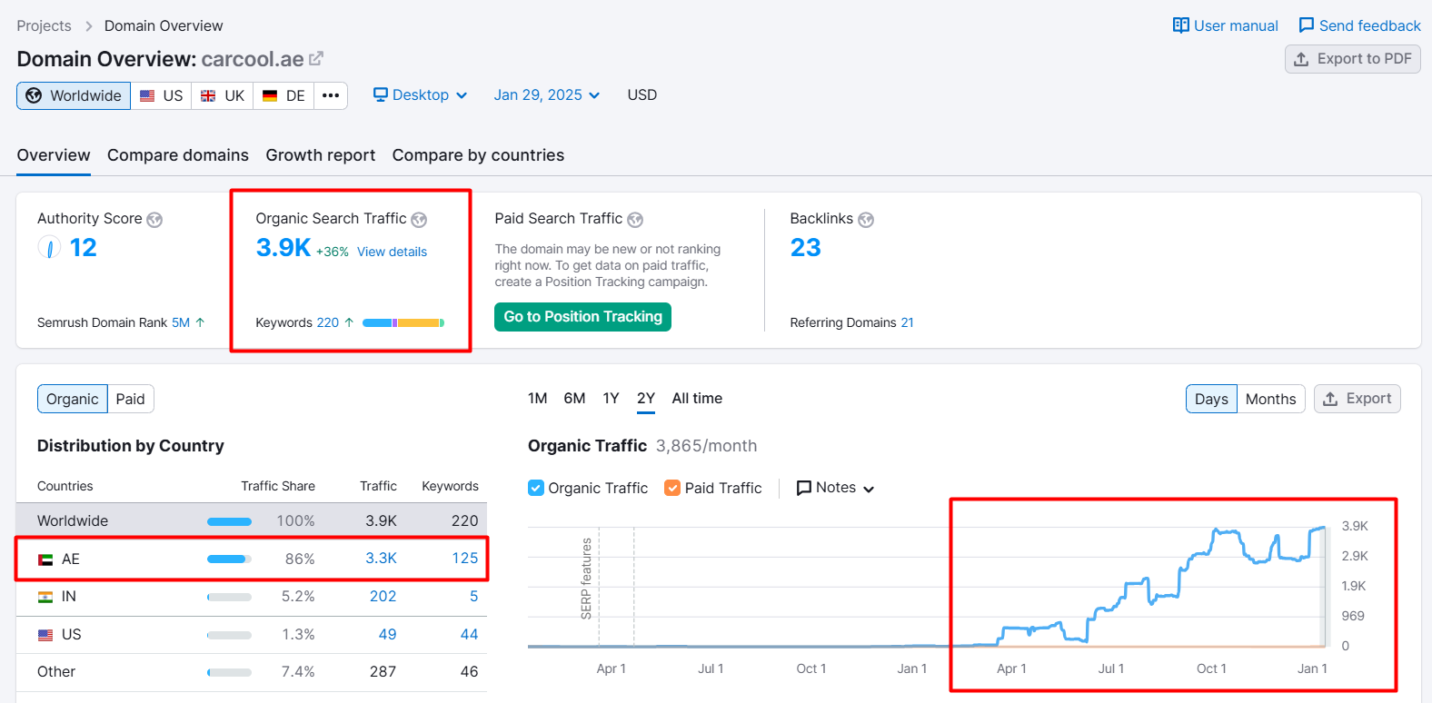This screenshot has width=1432, height=703.
Task: Select the US flag database
Action: [161, 96]
